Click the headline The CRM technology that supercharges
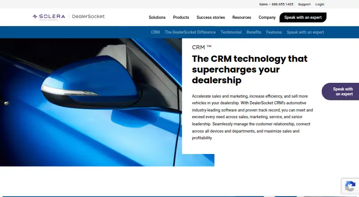 click(250, 69)
